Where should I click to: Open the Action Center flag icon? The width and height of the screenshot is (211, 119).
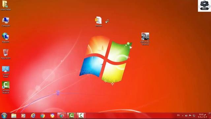(190, 116)
